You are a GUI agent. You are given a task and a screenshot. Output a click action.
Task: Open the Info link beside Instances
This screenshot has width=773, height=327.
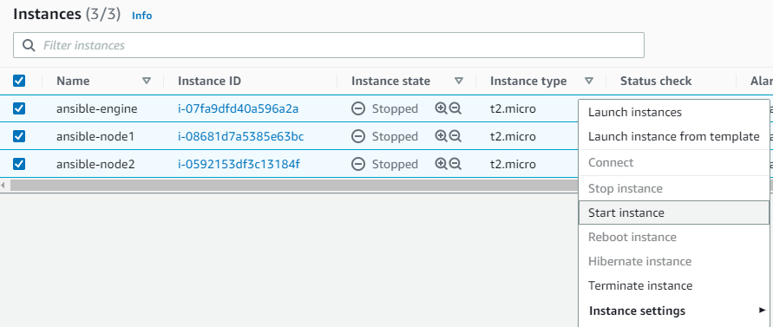click(x=142, y=16)
